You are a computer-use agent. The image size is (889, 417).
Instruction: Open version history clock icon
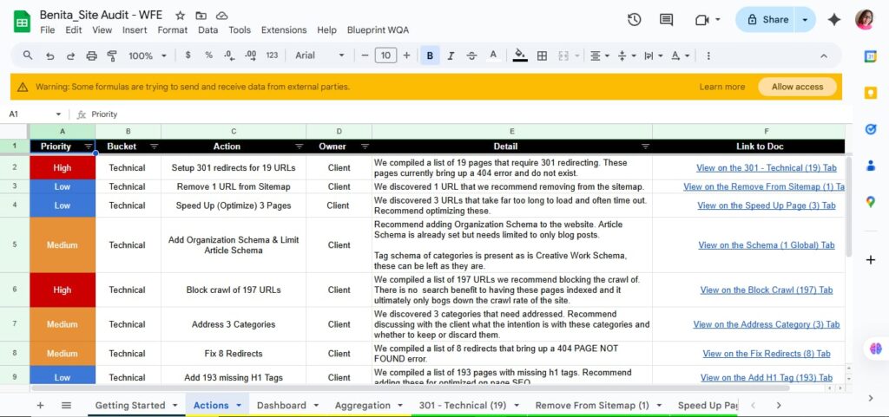pos(634,20)
